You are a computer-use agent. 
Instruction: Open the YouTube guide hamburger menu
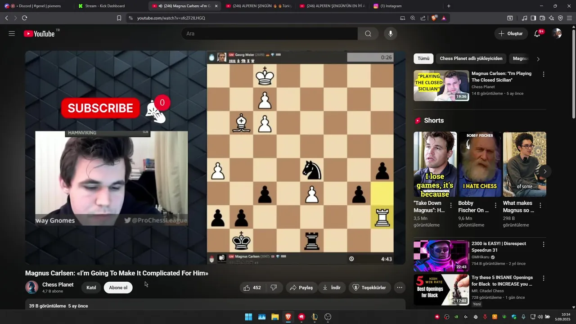12,34
